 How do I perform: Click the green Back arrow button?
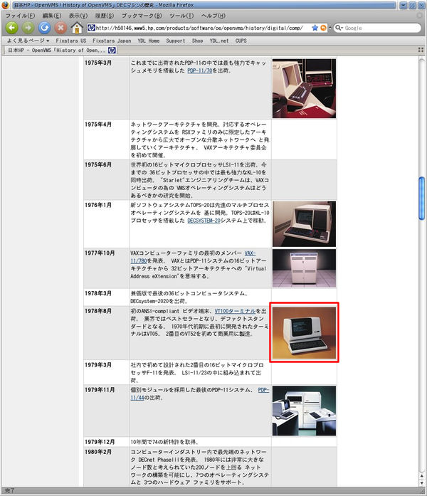point(12,28)
